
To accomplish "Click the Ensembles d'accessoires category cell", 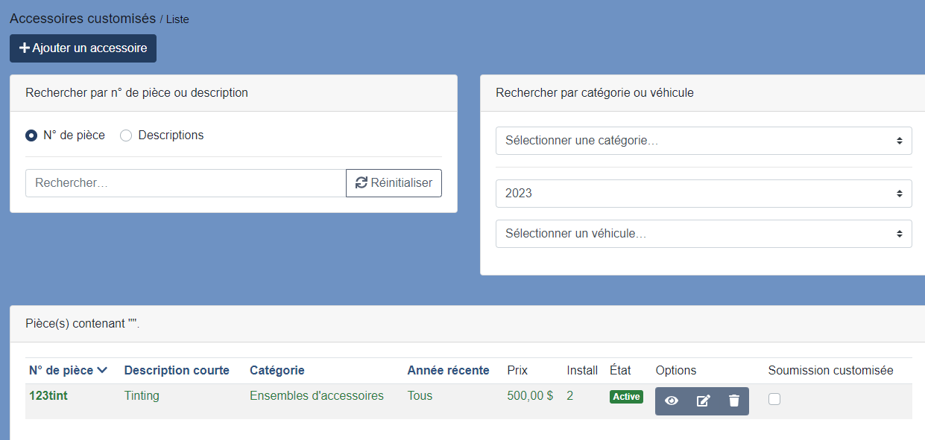I will [x=317, y=396].
